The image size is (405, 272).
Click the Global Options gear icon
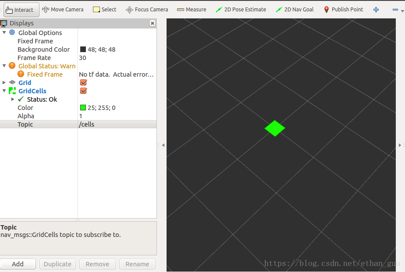pos(12,32)
